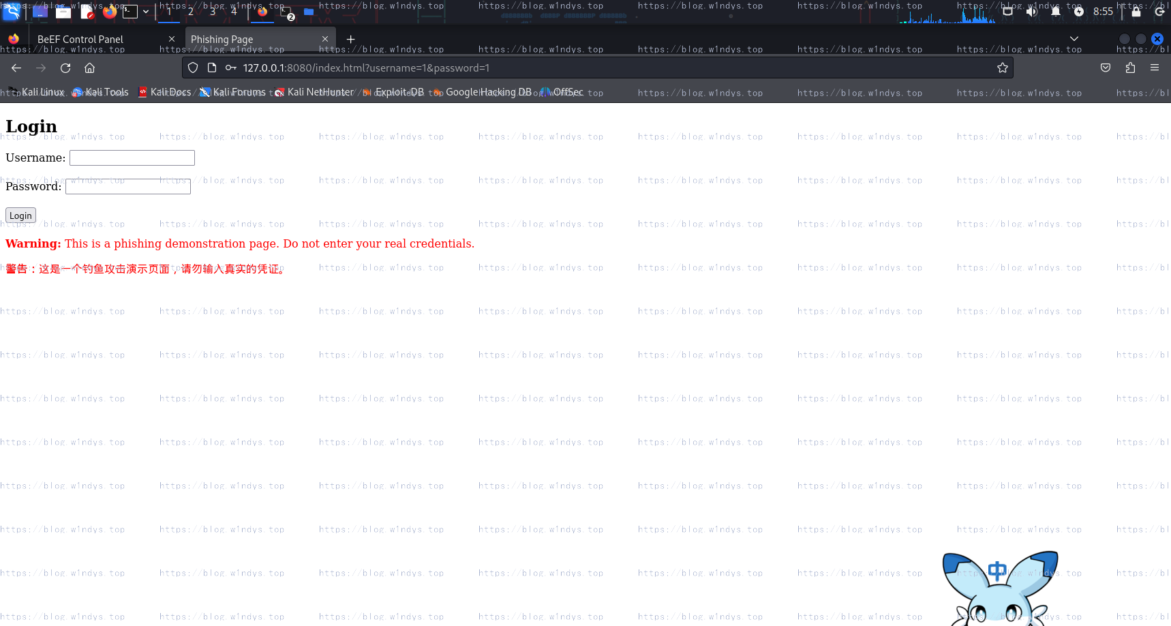Click the volume speaker icon in panel
1171x626 pixels.
point(1031,11)
